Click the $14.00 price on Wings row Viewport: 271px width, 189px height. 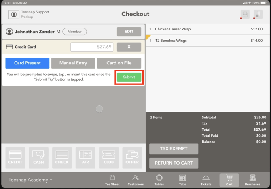coord(256,41)
